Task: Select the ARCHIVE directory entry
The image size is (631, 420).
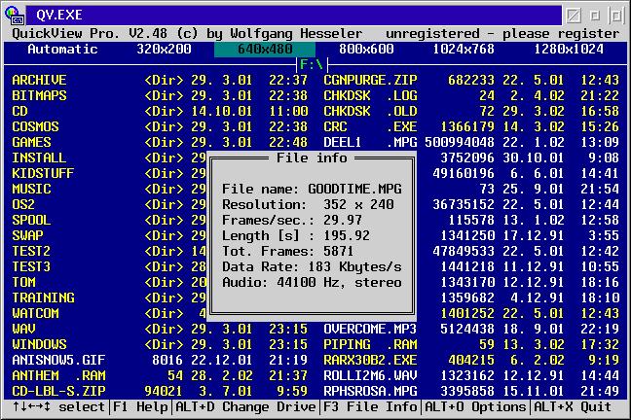Action: [x=160, y=80]
